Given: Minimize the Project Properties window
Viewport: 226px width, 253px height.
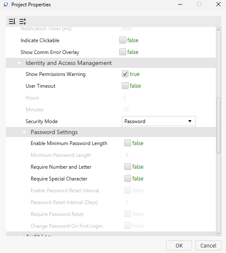Looking at the screenshot, I should pyautogui.click(x=180, y=4).
